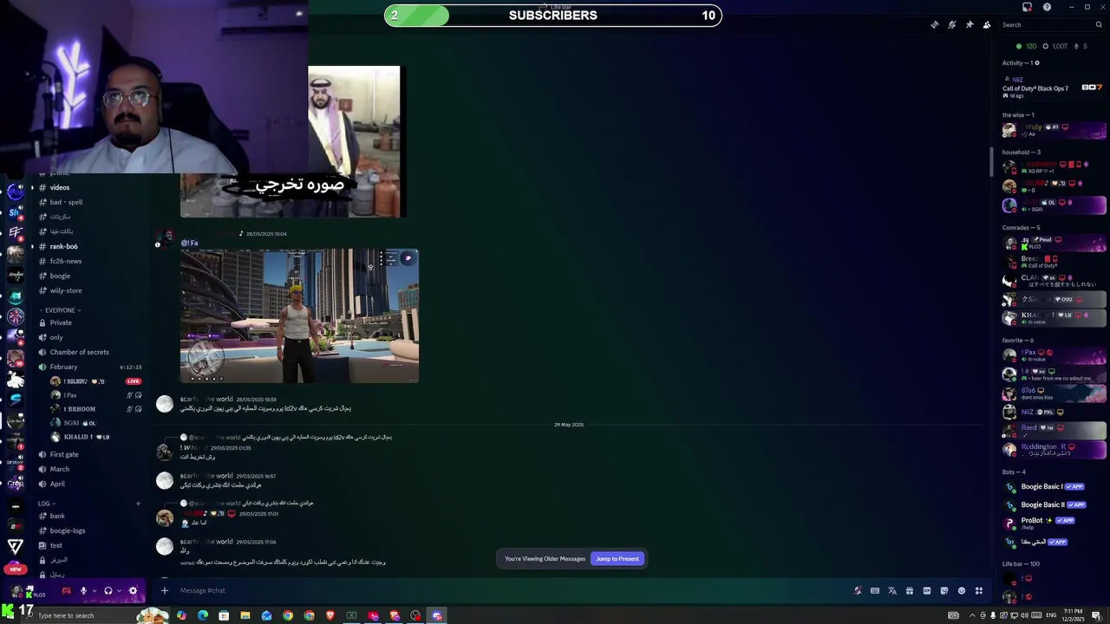Open the Discord inbox icon in title bar
The width and height of the screenshot is (1110, 624).
[x=1028, y=7]
